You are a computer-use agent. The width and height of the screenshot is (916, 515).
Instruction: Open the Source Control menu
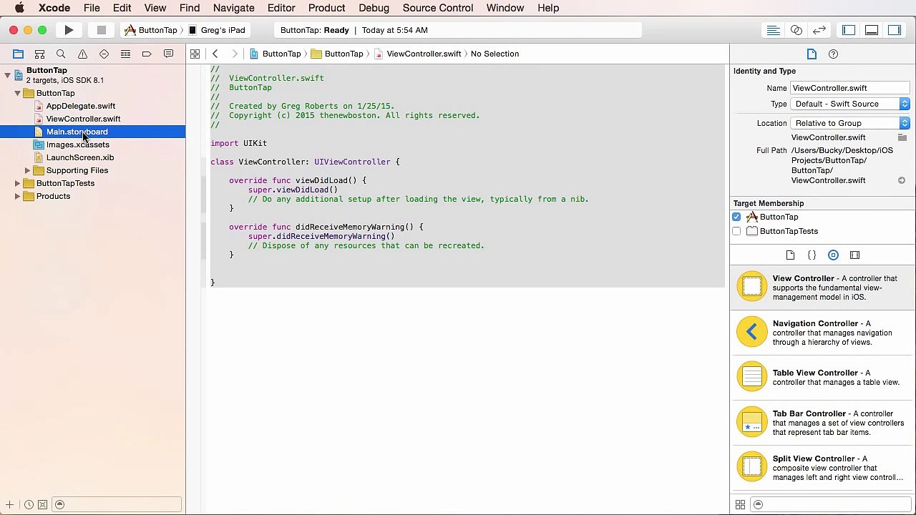pos(437,8)
